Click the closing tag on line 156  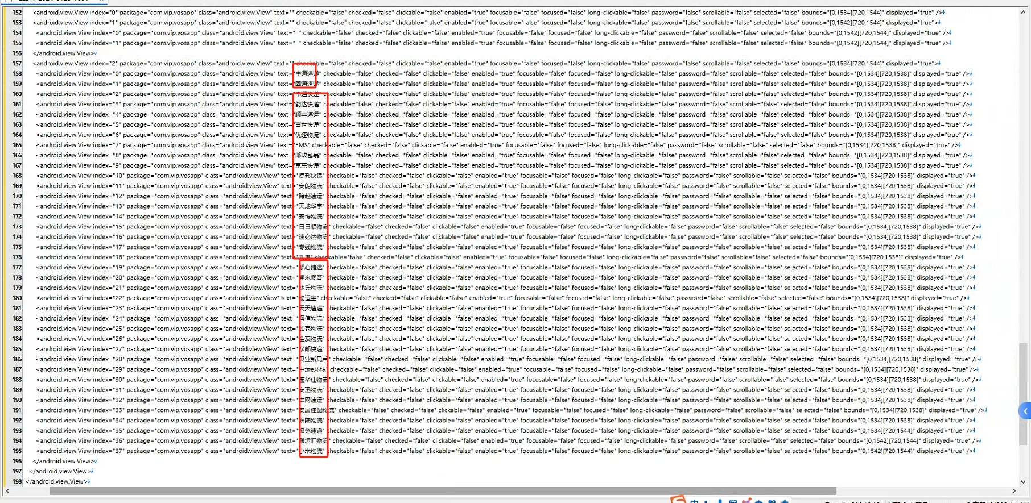[63, 53]
